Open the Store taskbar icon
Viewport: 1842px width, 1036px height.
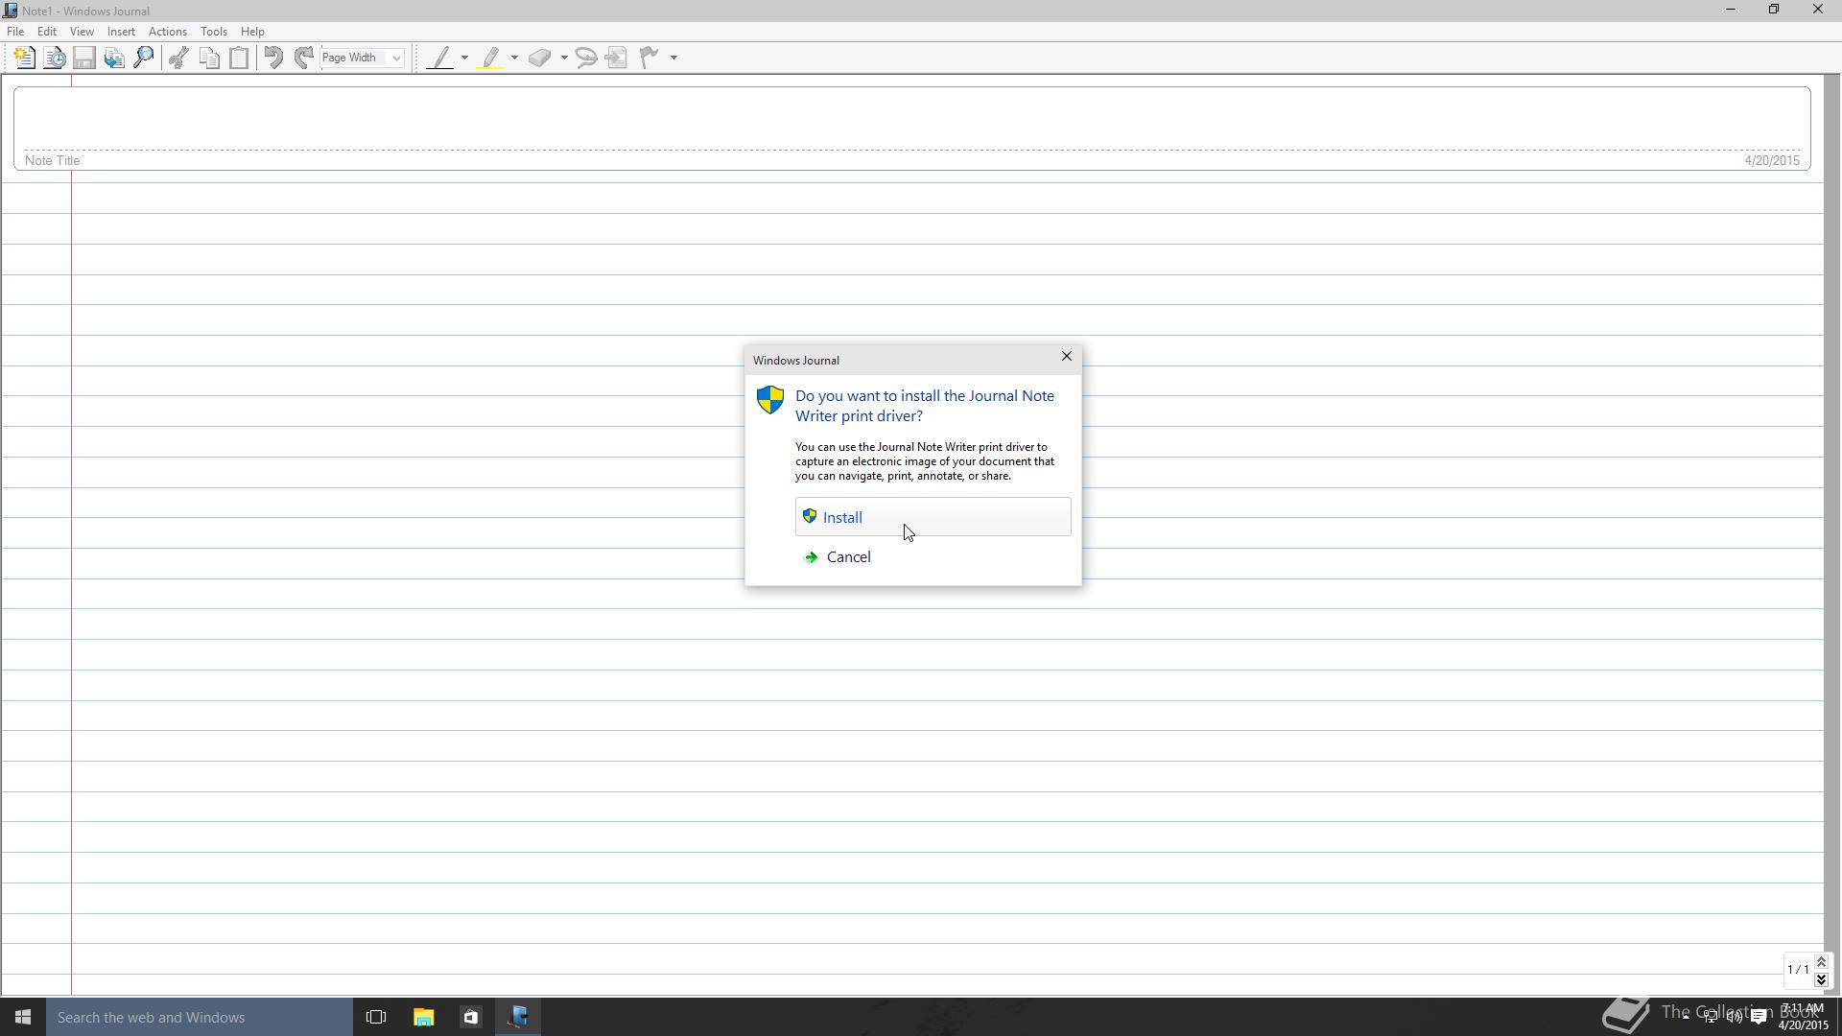[x=470, y=1017]
